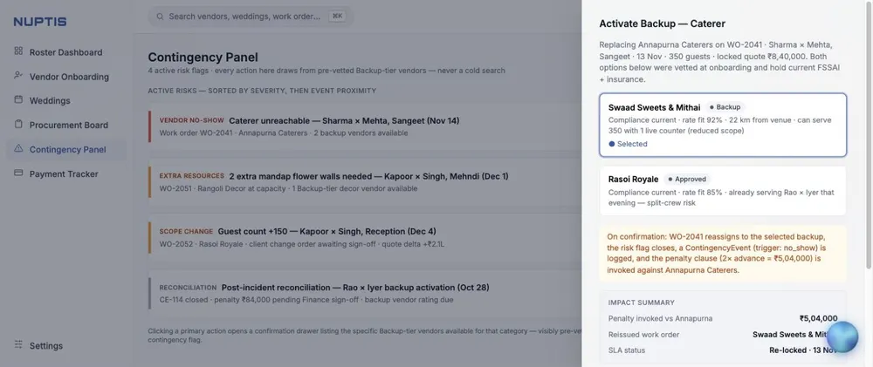873x367 pixels.
Task: Click the Contingency Panel warning triangle icon
Action: (x=18, y=148)
